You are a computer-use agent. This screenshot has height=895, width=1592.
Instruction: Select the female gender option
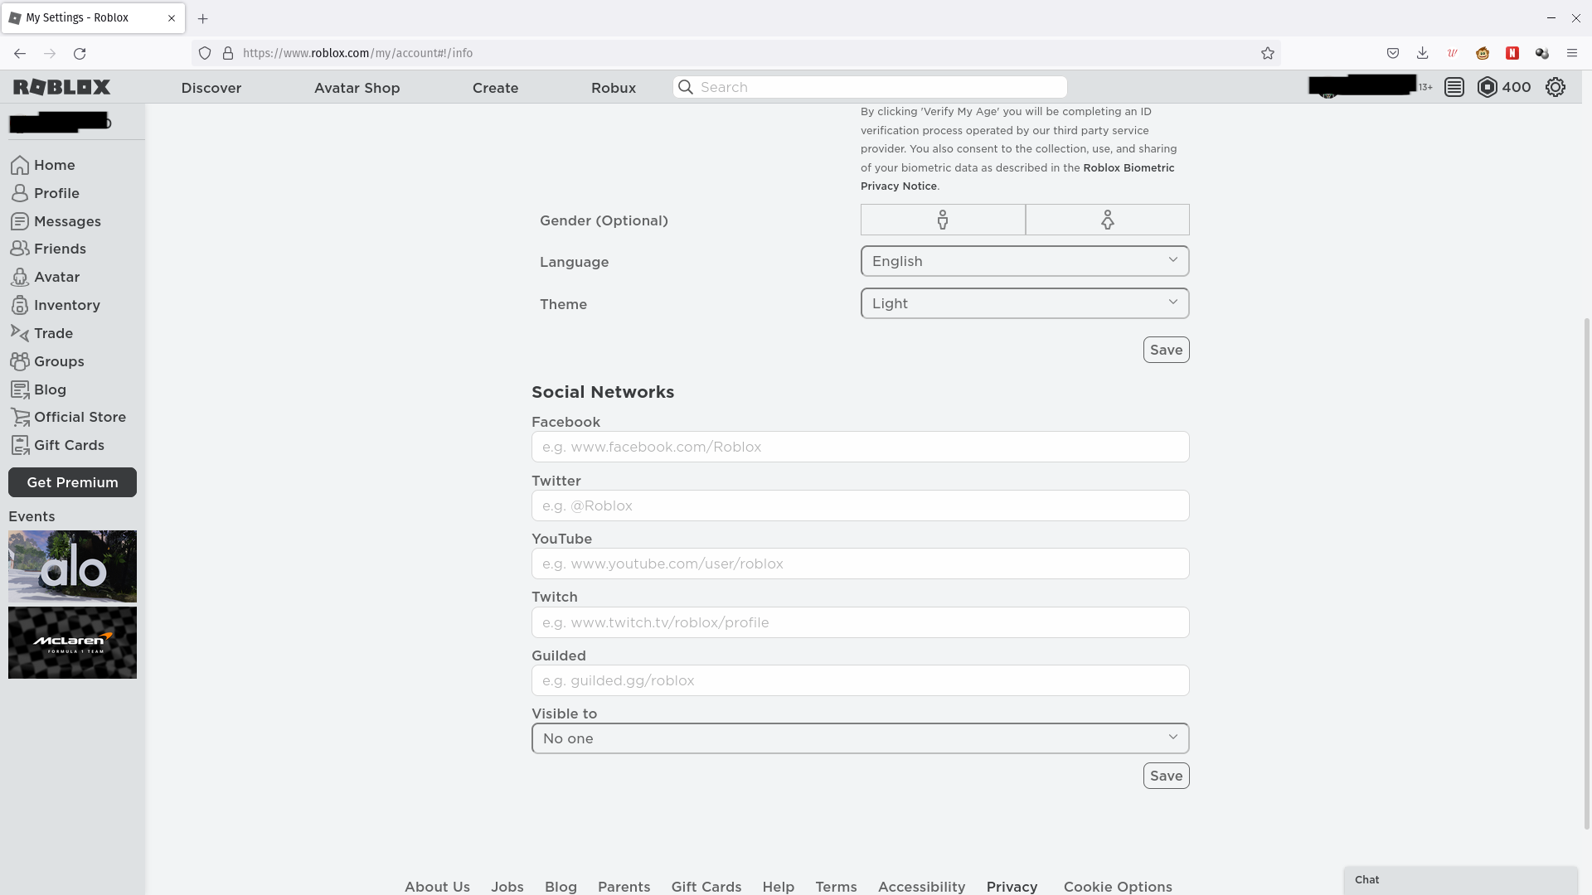pyautogui.click(x=1107, y=220)
